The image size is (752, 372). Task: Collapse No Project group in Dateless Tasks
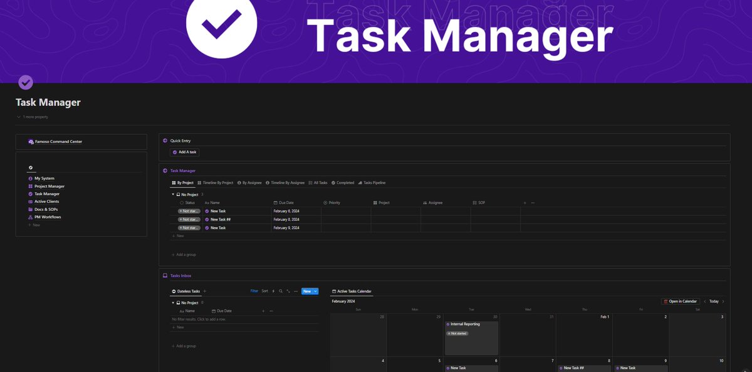(x=173, y=302)
